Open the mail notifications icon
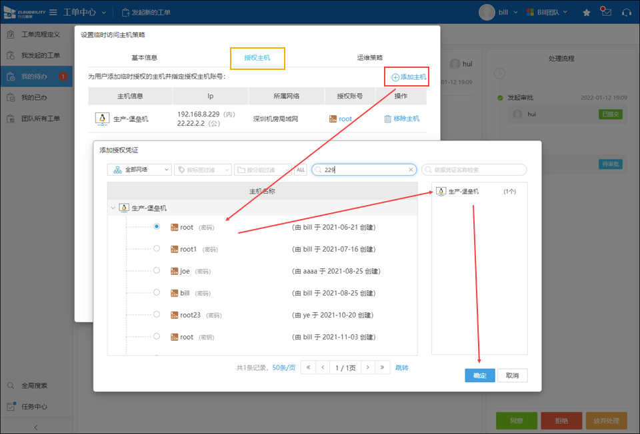The height and width of the screenshot is (434, 640). (x=605, y=11)
